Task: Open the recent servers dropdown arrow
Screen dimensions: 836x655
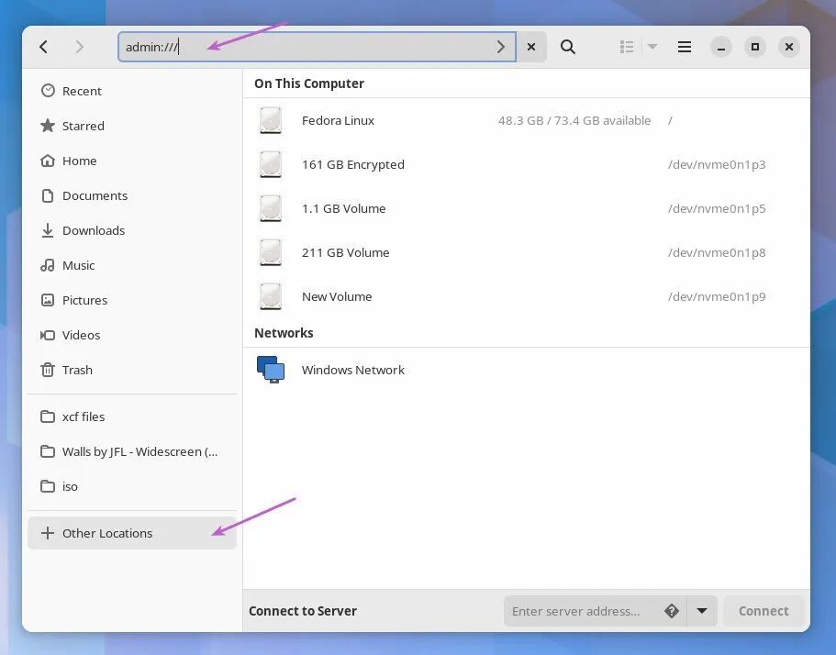Action: click(702, 611)
